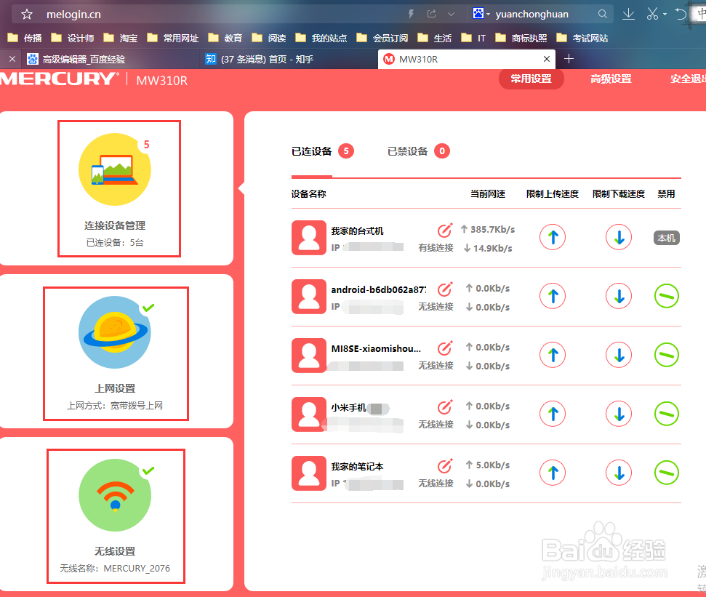Image resolution: width=706 pixels, height=597 pixels.
Task: Limit upload speed for 我家的笔记本
Action: click(x=553, y=473)
